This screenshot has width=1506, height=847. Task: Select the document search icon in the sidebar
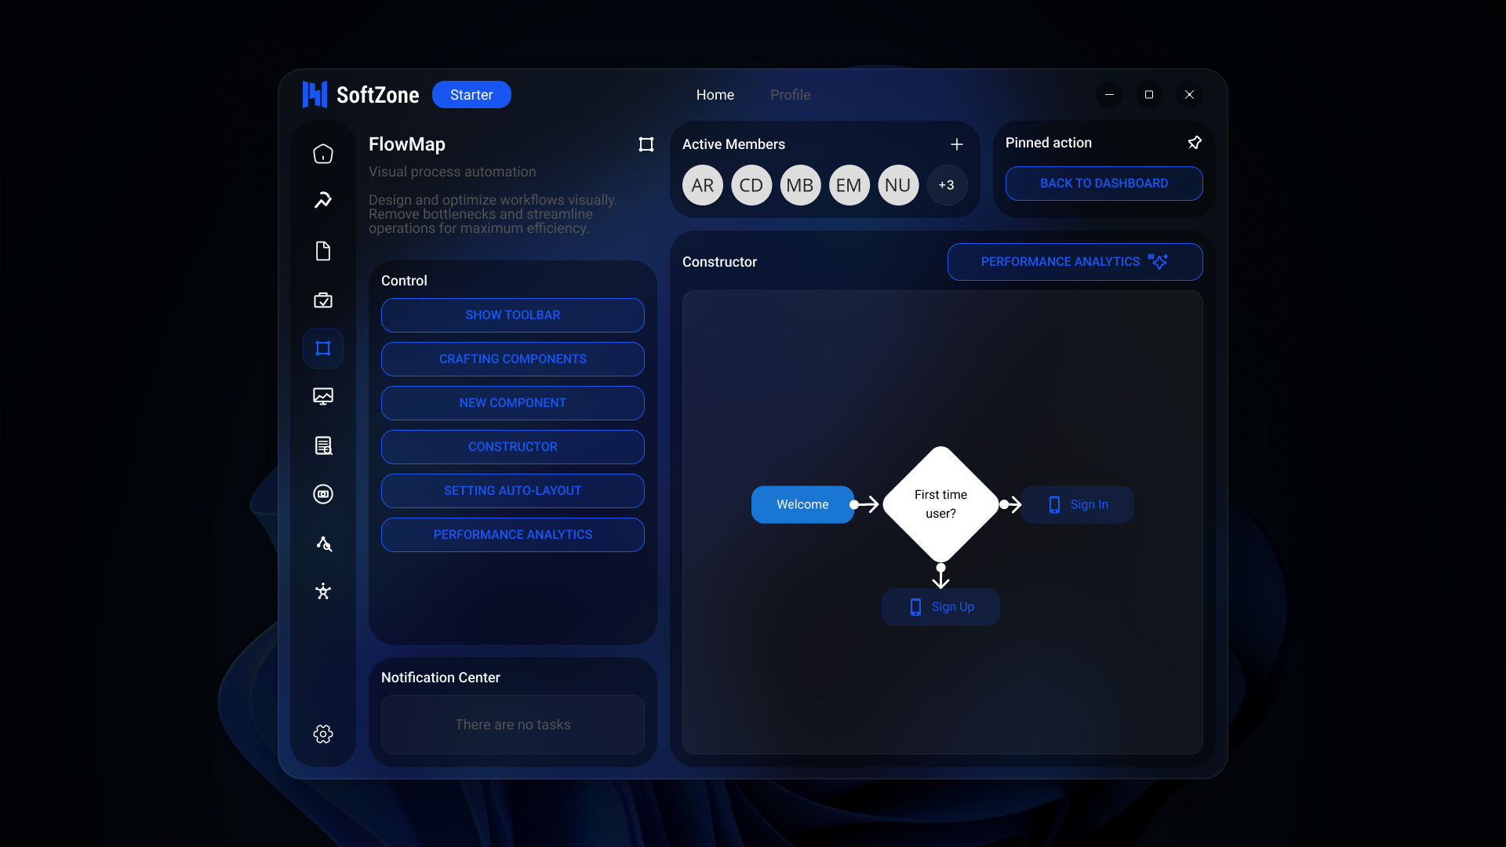(x=322, y=446)
